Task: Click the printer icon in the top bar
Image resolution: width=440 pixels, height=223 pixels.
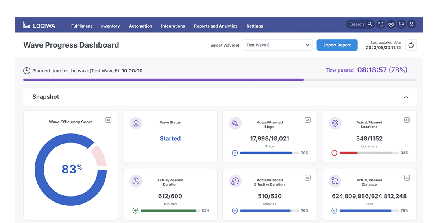Action: [x=391, y=24]
